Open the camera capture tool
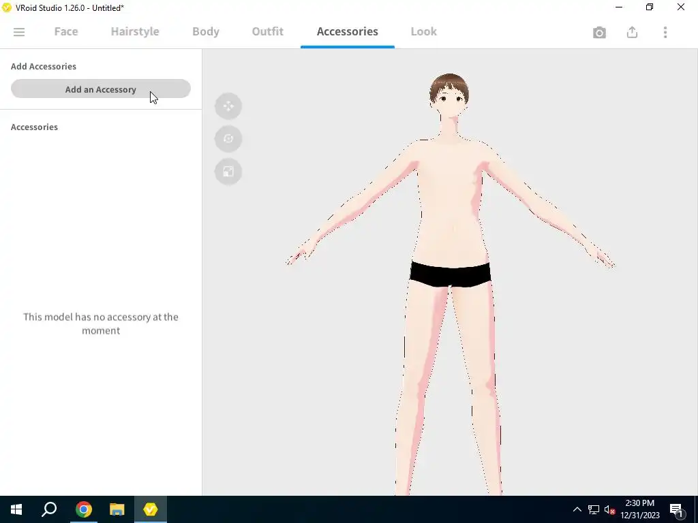The width and height of the screenshot is (698, 523). pos(599,33)
